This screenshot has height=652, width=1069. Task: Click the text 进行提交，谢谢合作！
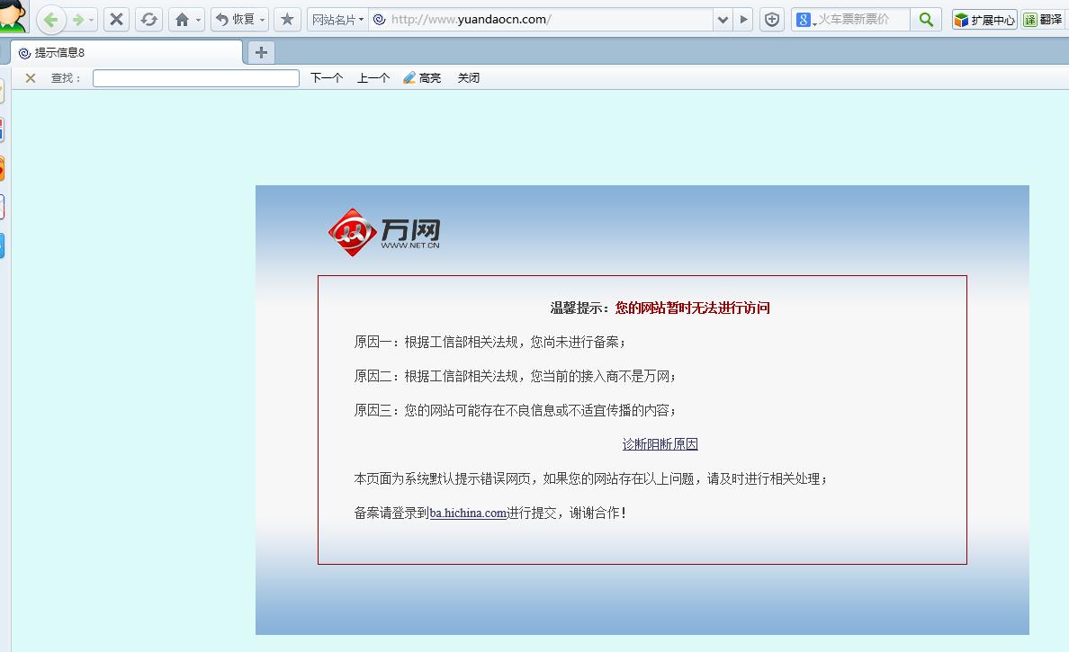pos(567,513)
